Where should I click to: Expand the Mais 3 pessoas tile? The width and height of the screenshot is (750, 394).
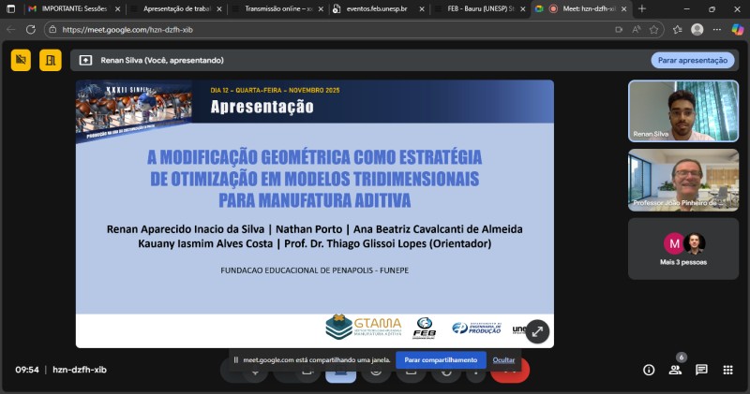(x=682, y=248)
